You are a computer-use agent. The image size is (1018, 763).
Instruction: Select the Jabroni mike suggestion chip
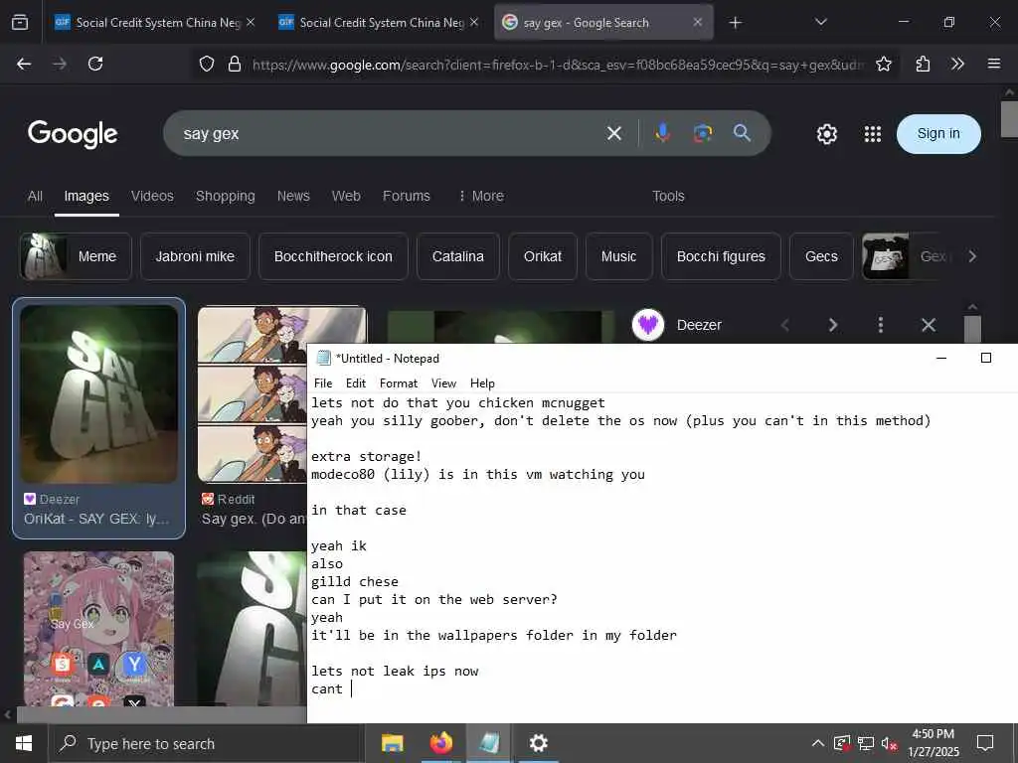coord(195,256)
